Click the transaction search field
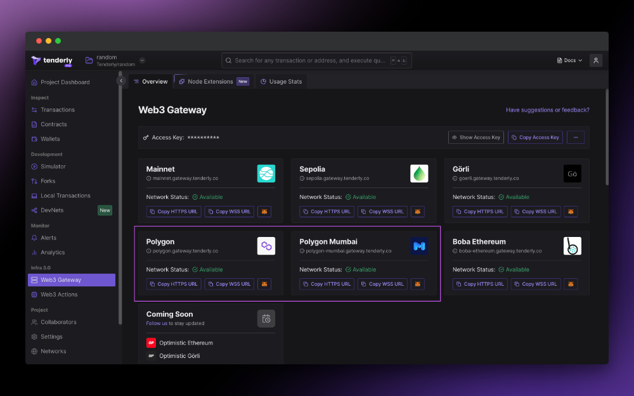 coord(317,60)
